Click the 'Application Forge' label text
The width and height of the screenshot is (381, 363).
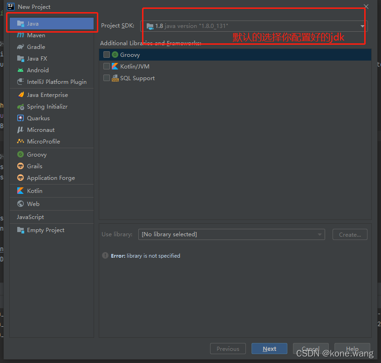pyautogui.click(x=51, y=178)
